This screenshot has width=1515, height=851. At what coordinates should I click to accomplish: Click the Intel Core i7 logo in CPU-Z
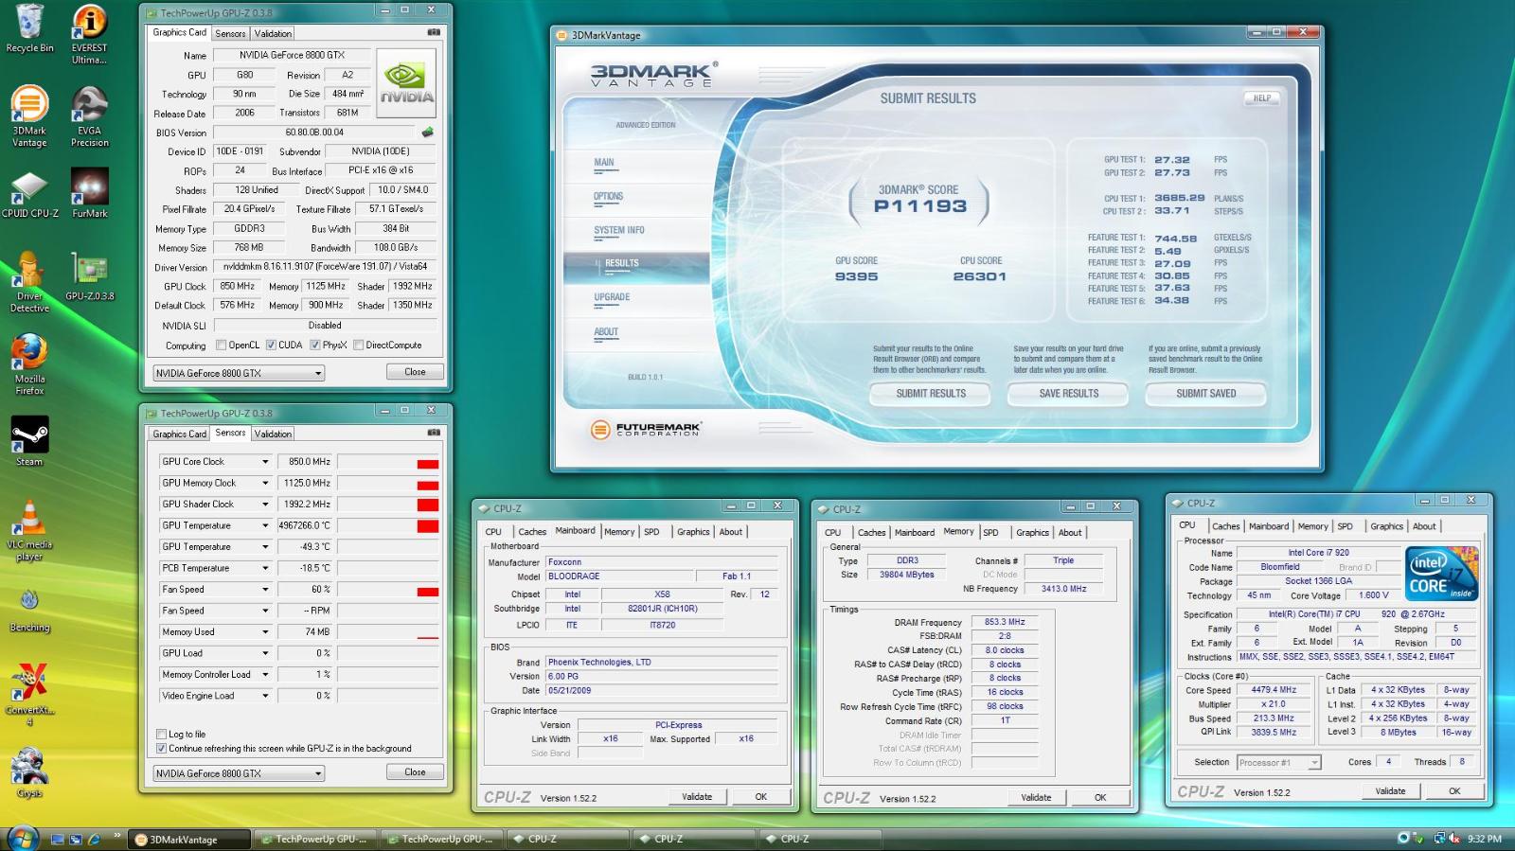tap(1442, 574)
